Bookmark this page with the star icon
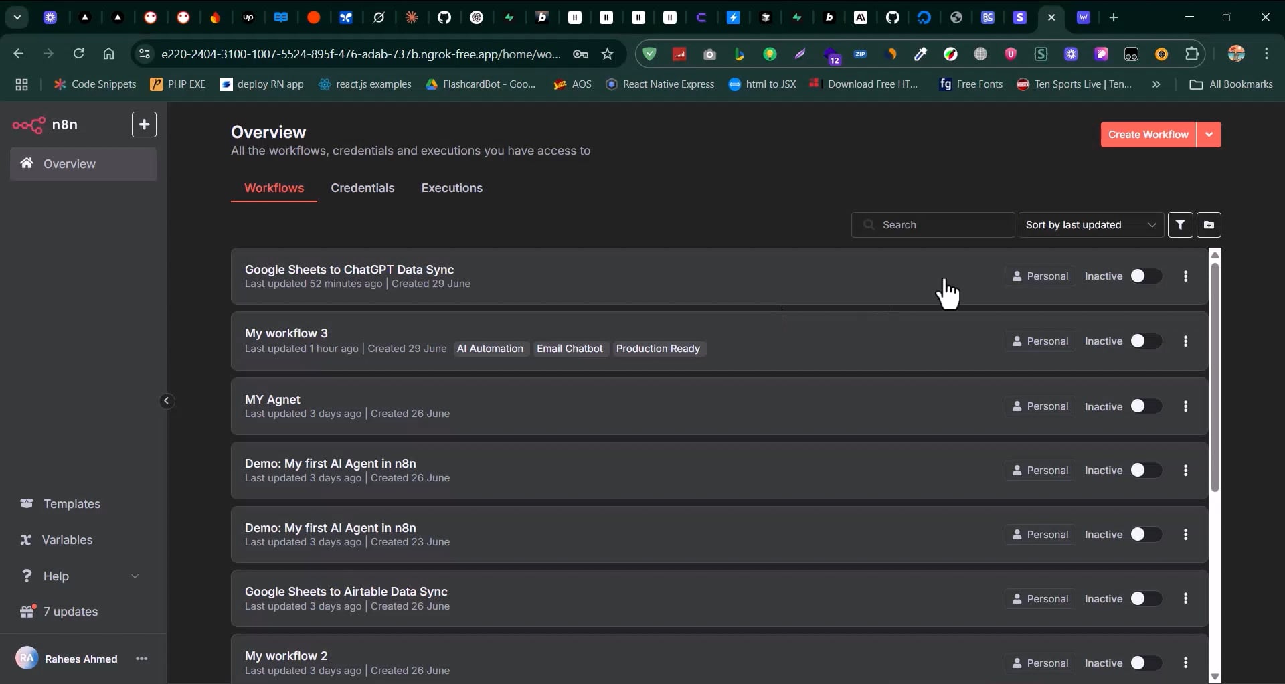The width and height of the screenshot is (1285, 684). tap(608, 54)
